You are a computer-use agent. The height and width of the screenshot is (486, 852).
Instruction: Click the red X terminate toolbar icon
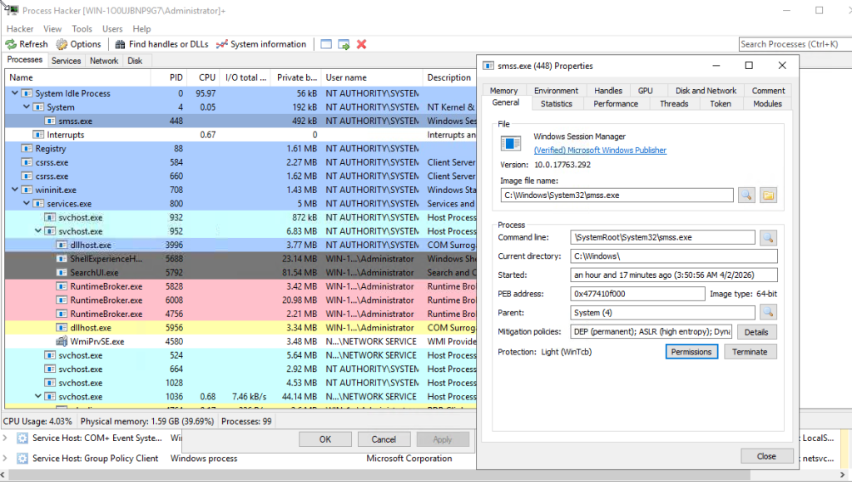point(361,44)
